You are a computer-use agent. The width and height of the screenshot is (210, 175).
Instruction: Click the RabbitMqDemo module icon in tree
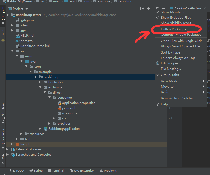click(13, 15)
